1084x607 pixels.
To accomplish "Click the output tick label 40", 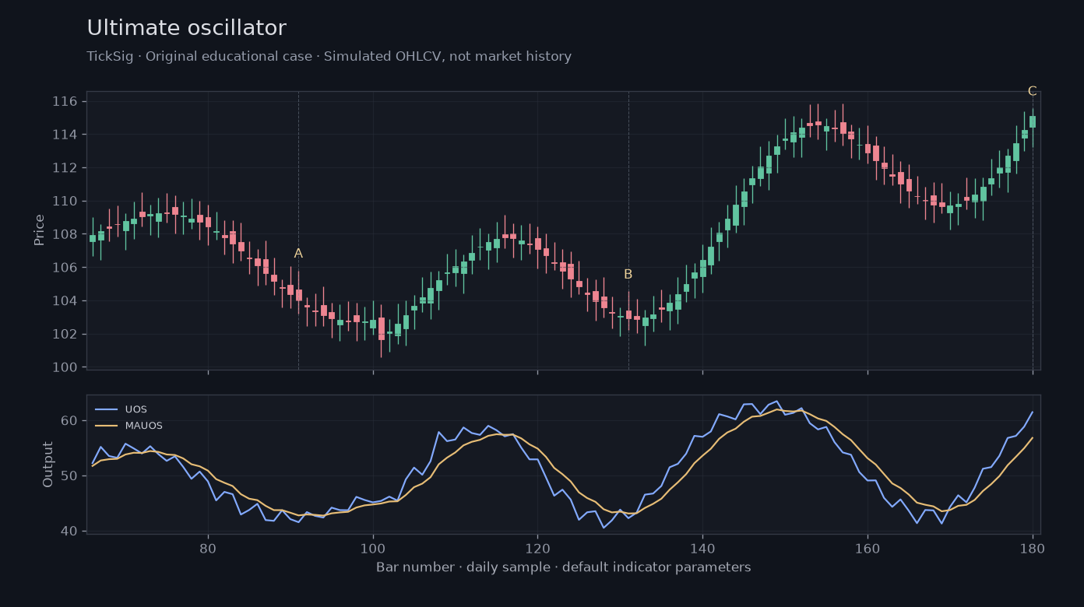I will (69, 531).
